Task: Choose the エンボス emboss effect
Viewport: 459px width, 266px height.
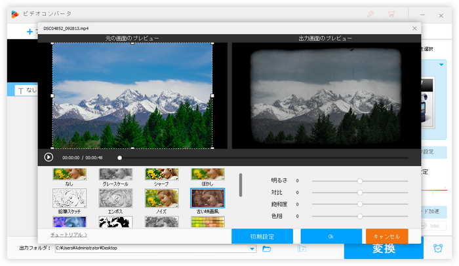Action: [115, 197]
